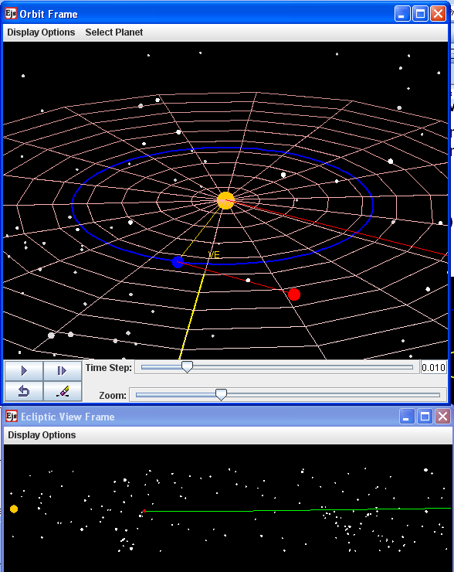Close the Ecliptic View Frame window
This screenshot has width=454, height=572.
(x=442, y=416)
